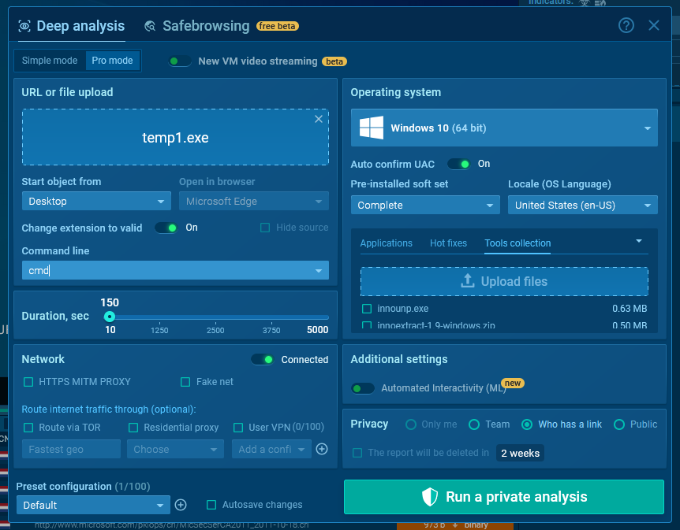Click the Windows logo in OS selector
The height and width of the screenshot is (530, 680).
(371, 128)
